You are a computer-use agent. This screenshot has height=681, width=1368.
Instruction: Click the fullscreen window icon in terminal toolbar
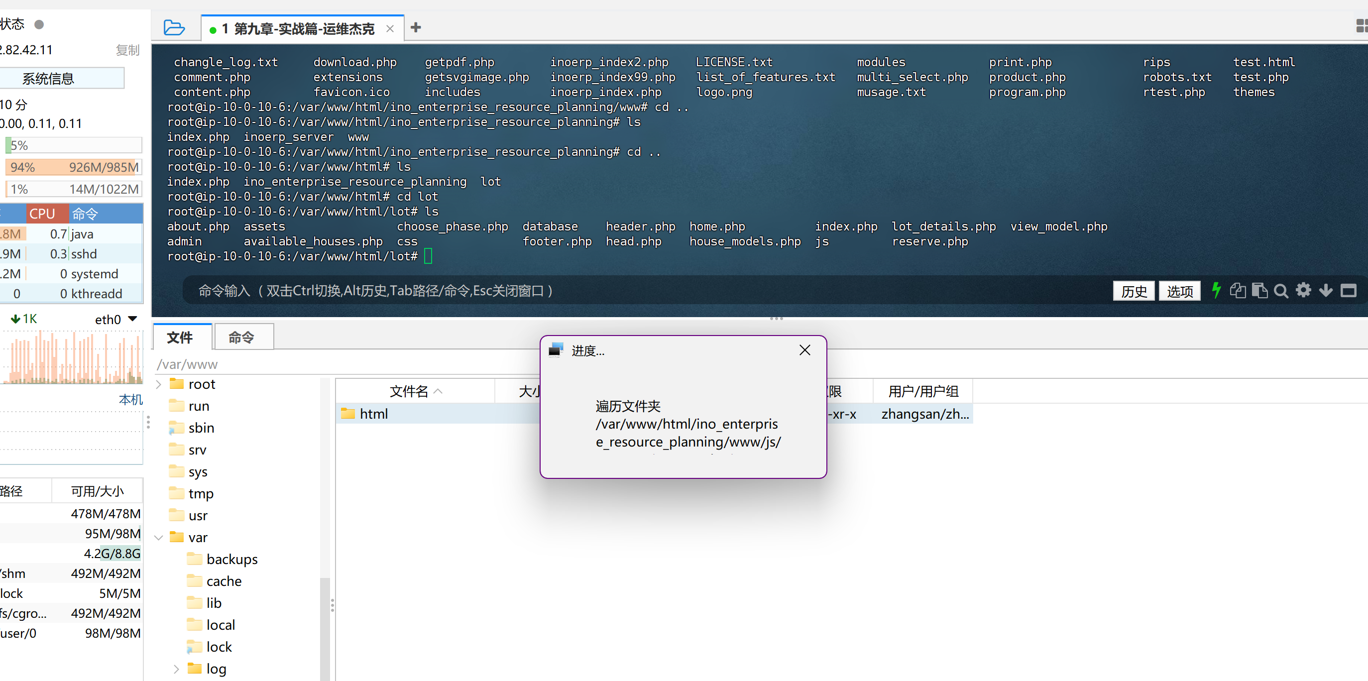click(1349, 291)
